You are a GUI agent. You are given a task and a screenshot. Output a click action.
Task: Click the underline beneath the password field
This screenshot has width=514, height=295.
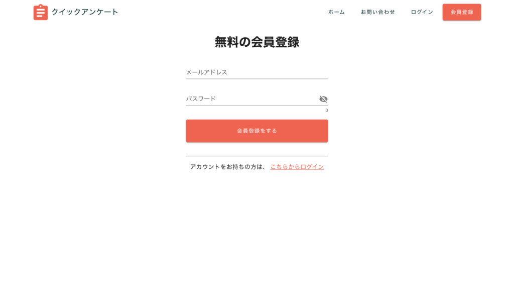click(256, 106)
